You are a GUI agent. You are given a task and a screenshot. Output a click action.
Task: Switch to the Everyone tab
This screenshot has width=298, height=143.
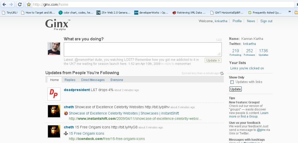(x=117, y=80)
